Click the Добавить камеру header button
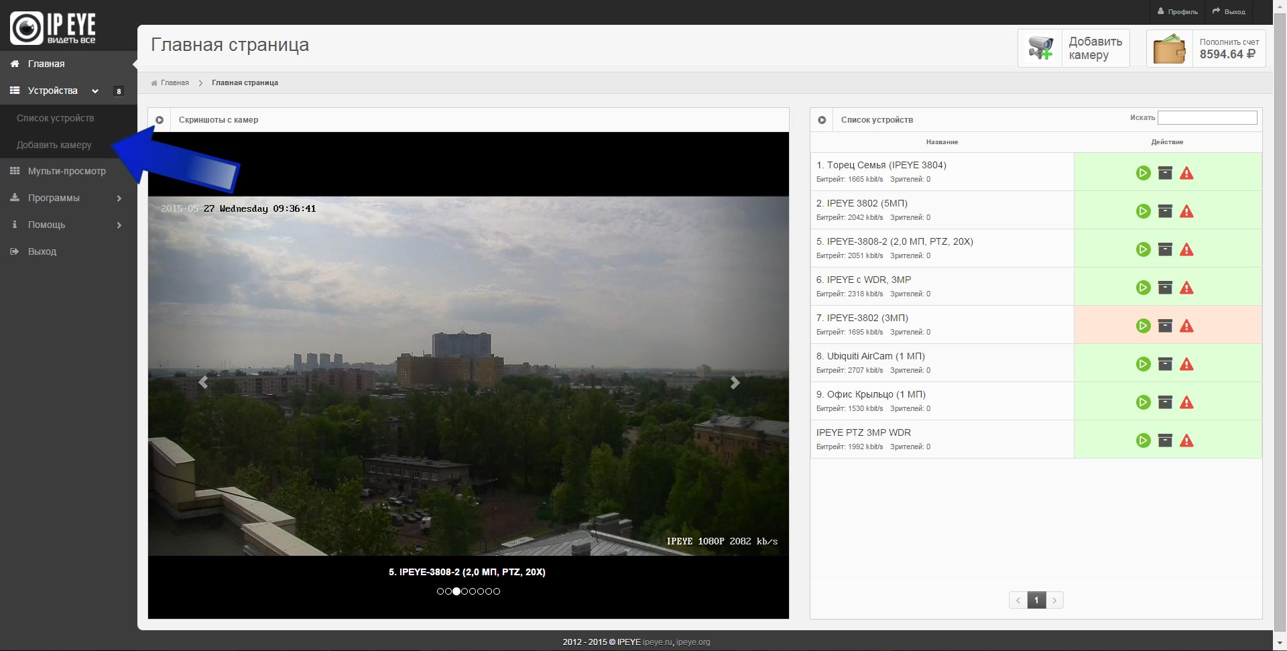The image size is (1287, 651). pos(1074,48)
